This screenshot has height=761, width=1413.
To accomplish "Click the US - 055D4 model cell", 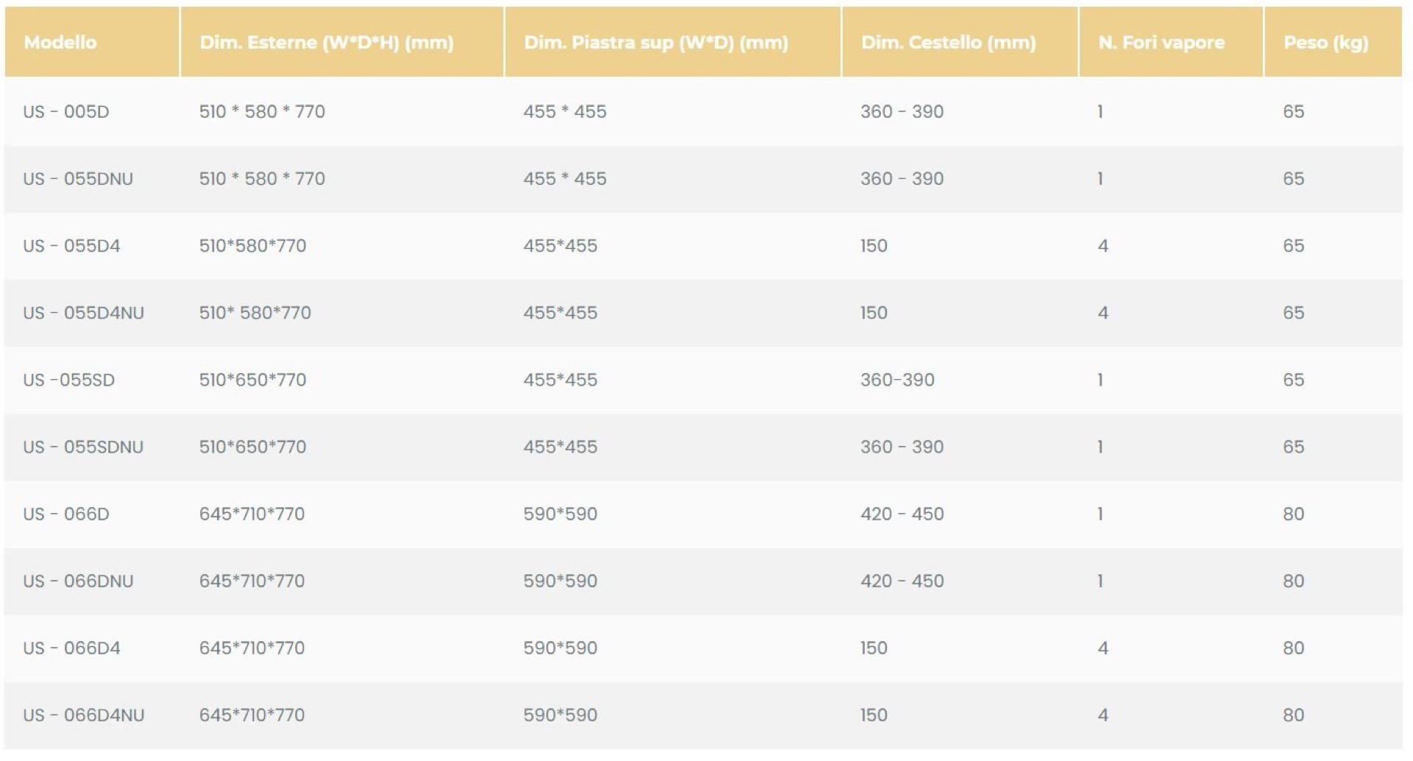I will click(x=71, y=246).
